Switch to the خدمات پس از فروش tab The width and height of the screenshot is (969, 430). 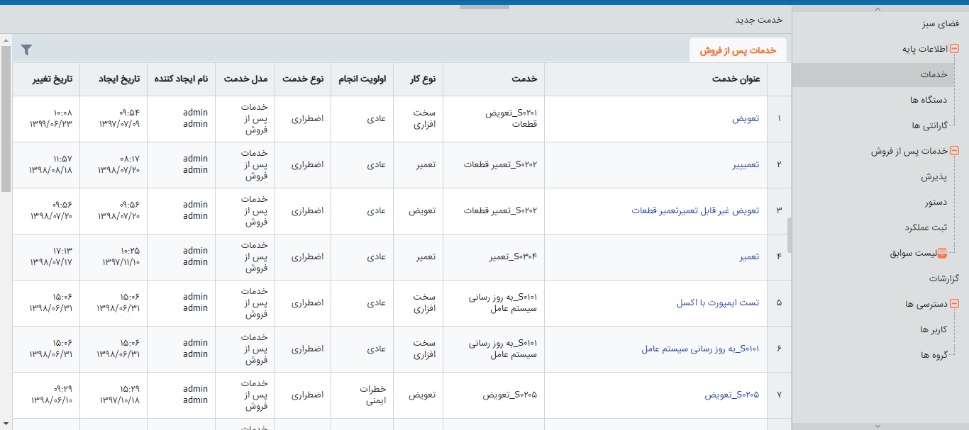pyautogui.click(x=738, y=50)
